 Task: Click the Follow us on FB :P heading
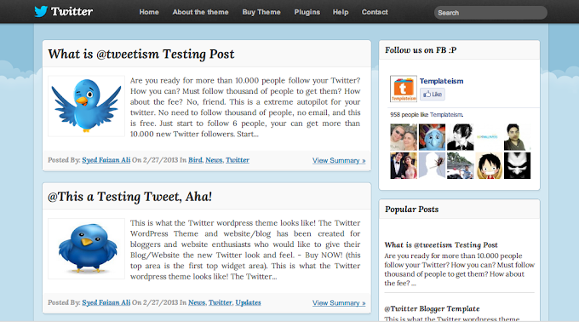[421, 50]
